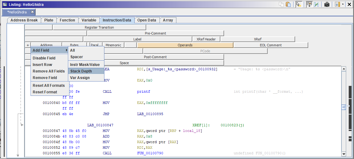Take a snapshot with the camera icon
Image resolution: width=354 pixels, height=159 pixels.
click(327, 4)
